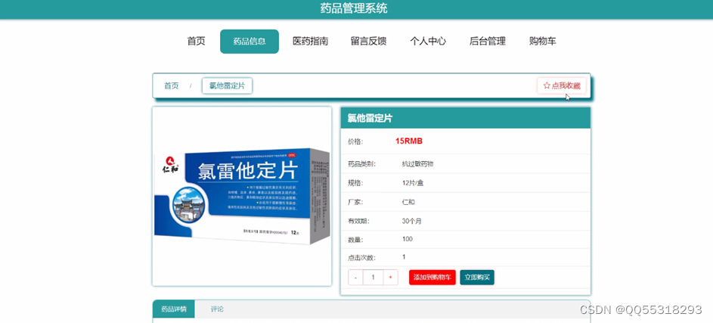
Task: Click the 12片/盒 specification value
Action: (x=413, y=183)
